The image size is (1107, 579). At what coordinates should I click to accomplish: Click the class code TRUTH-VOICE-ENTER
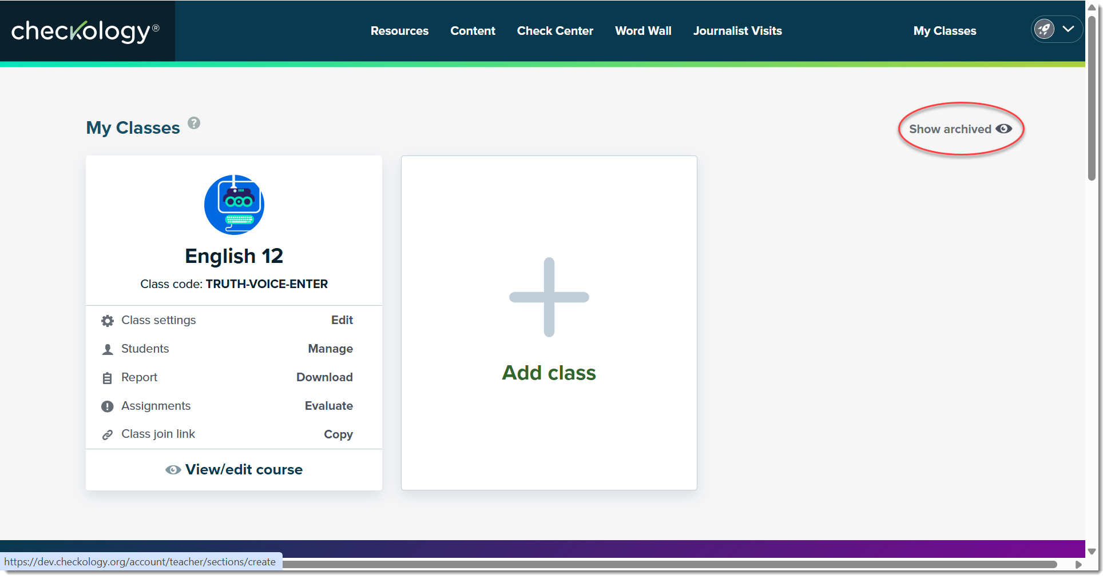267,284
